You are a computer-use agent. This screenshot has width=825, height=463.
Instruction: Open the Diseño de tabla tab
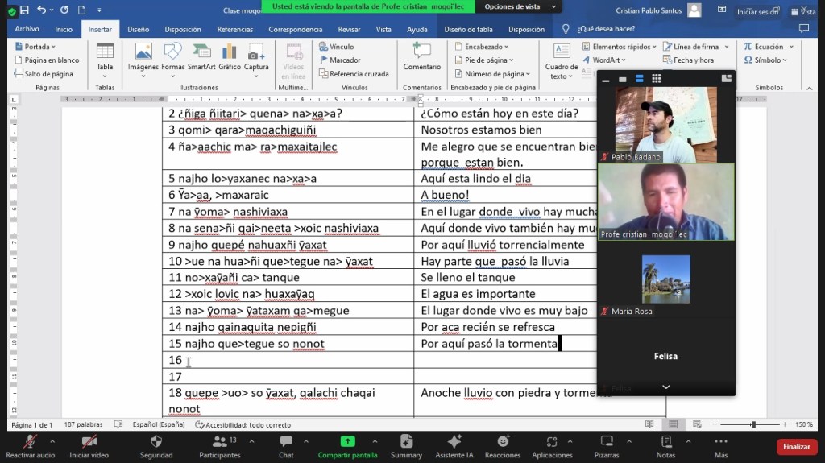469,29
